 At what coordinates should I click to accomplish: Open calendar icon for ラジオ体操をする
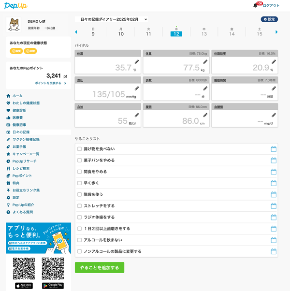(273, 218)
